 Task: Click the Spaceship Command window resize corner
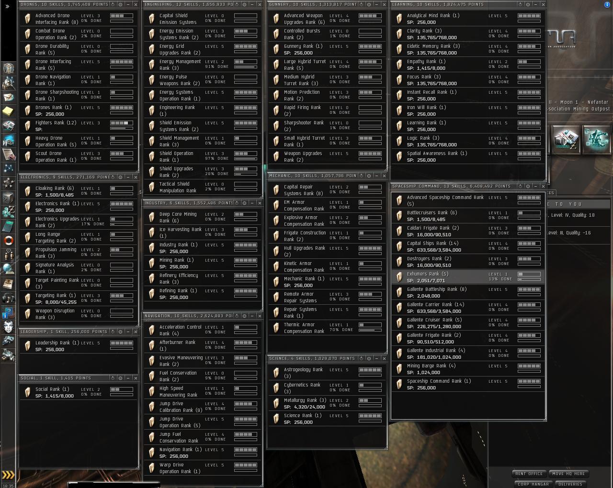pyautogui.click(x=544, y=418)
